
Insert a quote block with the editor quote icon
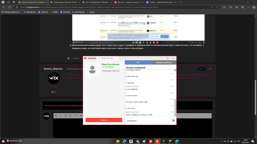pos(81,116)
